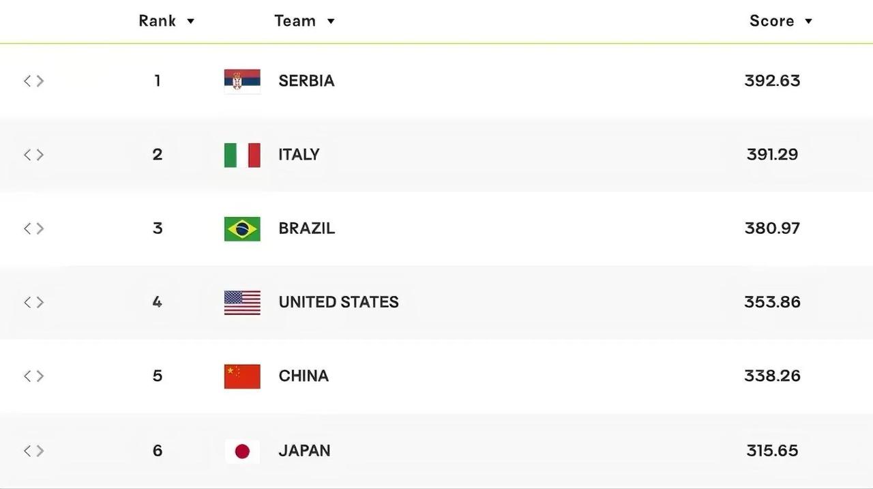The width and height of the screenshot is (873, 489).
Task: Open the SERBIA team name link
Action: click(306, 80)
